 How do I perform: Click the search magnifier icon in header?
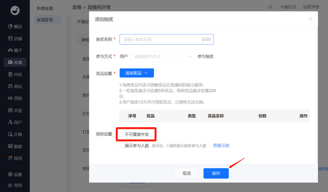tap(270, 7)
